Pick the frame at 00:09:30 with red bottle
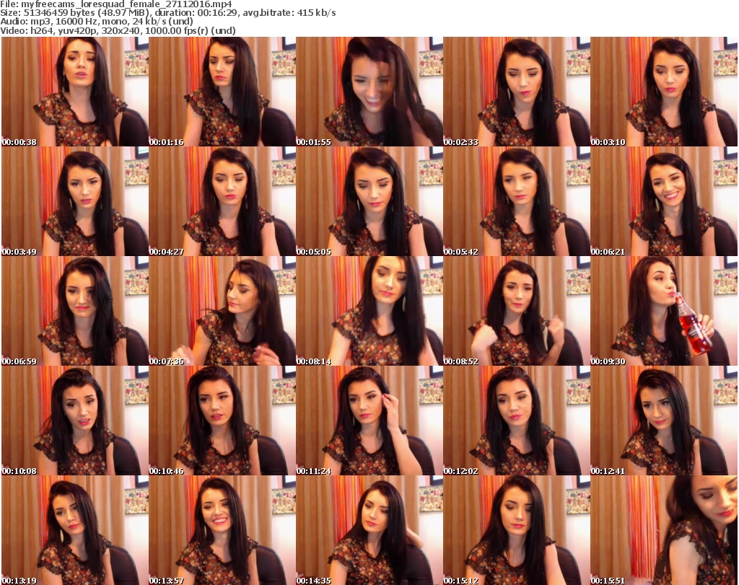This screenshot has height=585, width=739. click(x=664, y=311)
